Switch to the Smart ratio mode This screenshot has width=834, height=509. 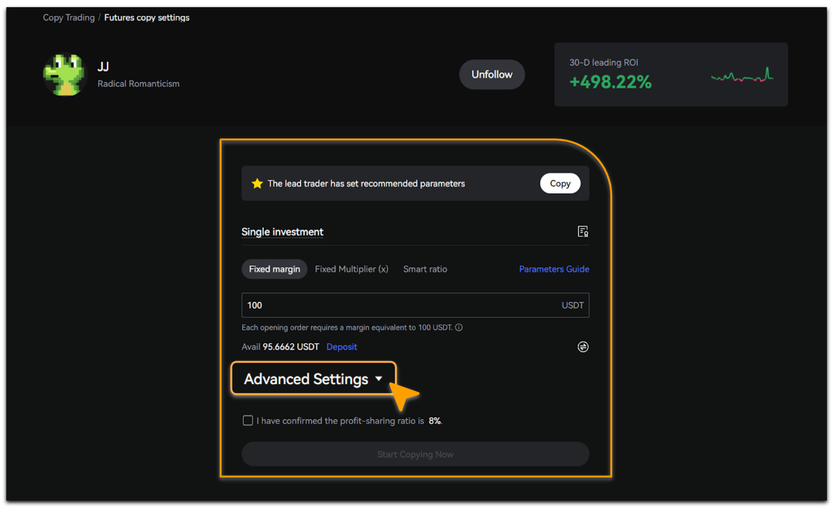point(425,269)
